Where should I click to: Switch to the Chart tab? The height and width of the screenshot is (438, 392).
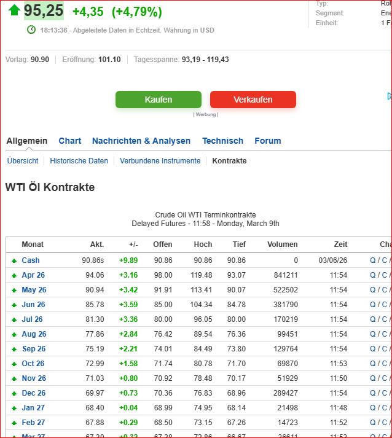[x=70, y=141]
